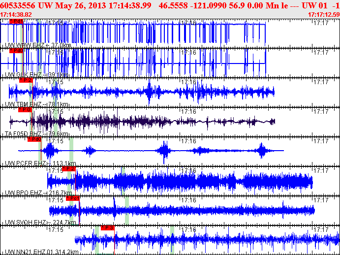Click the 17:16 tick label on PCFR trace
The image size is (340, 255).
(189, 141)
